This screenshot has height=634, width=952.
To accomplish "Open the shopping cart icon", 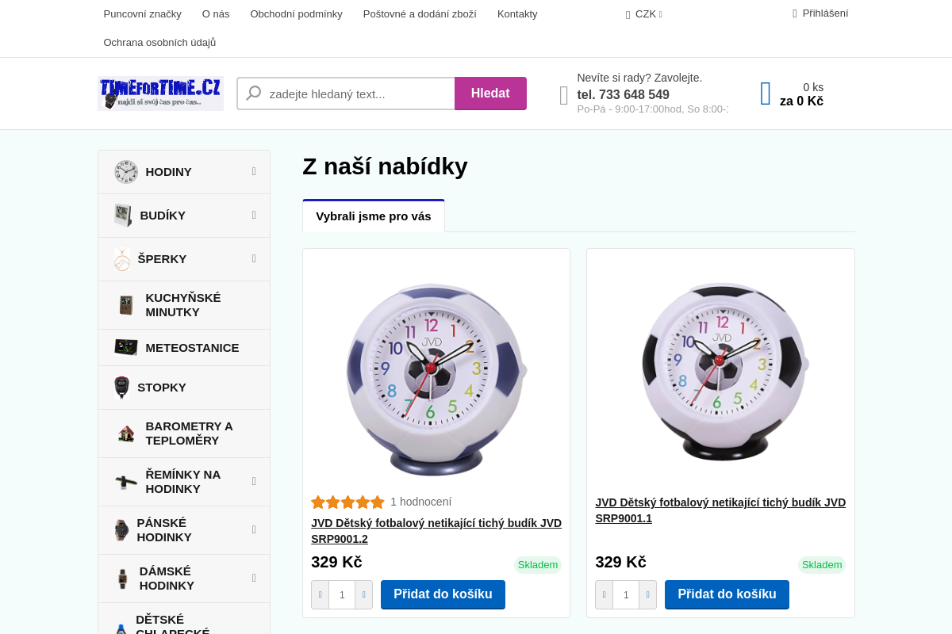I will tap(766, 94).
